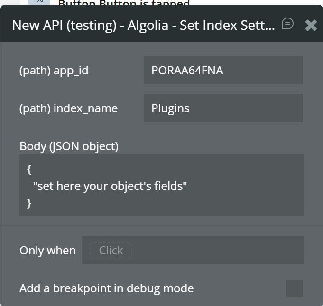Open the comment bubble icon in header
The height and width of the screenshot is (306, 323).
pos(287,24)
